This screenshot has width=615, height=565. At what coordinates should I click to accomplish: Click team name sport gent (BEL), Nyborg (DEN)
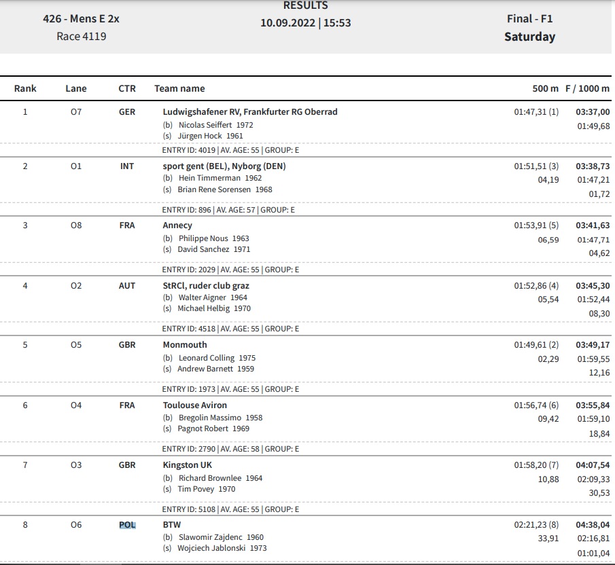tap(224, 166)
